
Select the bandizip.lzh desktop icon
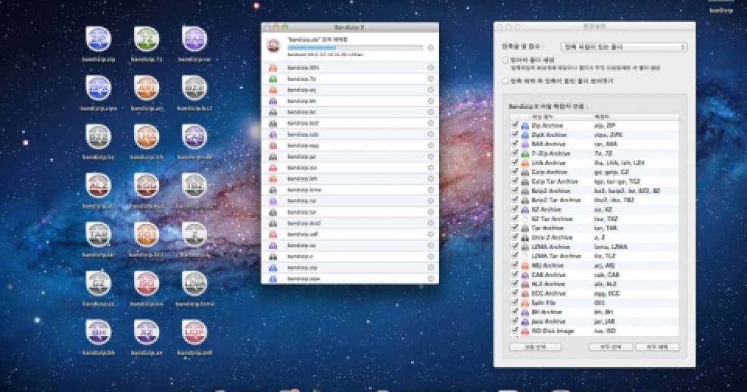tap(146, 138)
